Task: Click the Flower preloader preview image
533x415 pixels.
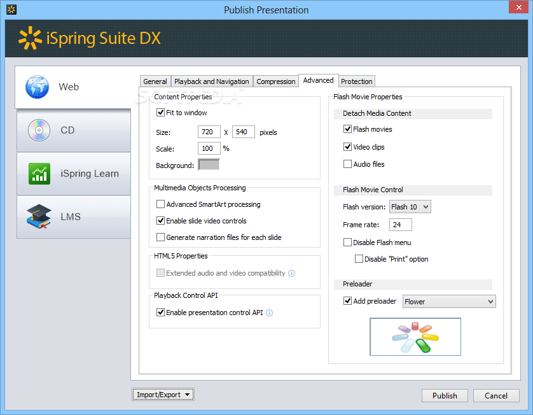Action: (x=415, y=337)
